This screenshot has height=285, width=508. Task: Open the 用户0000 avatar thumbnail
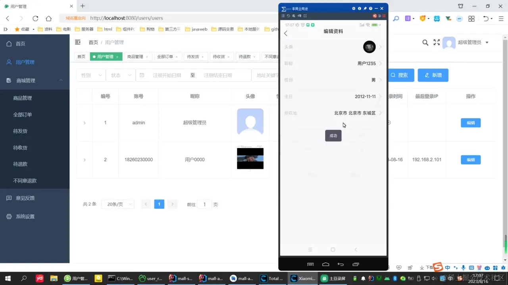click(250, 158)
